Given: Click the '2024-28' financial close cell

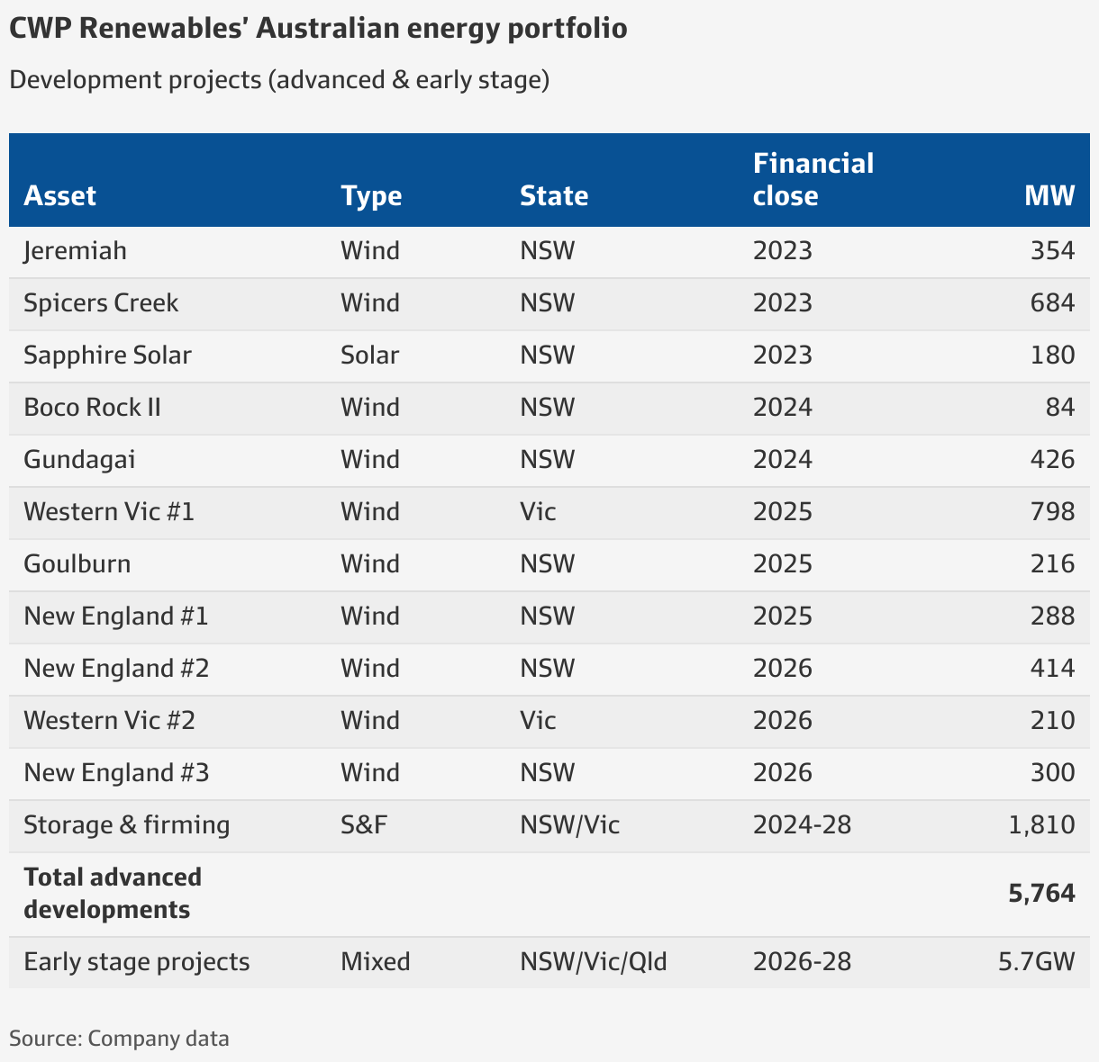Looking at the screenshot, I should coord(802,824).
